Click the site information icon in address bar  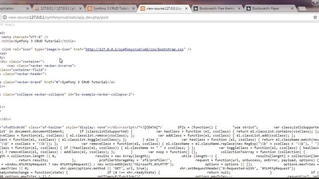[4, 17]
